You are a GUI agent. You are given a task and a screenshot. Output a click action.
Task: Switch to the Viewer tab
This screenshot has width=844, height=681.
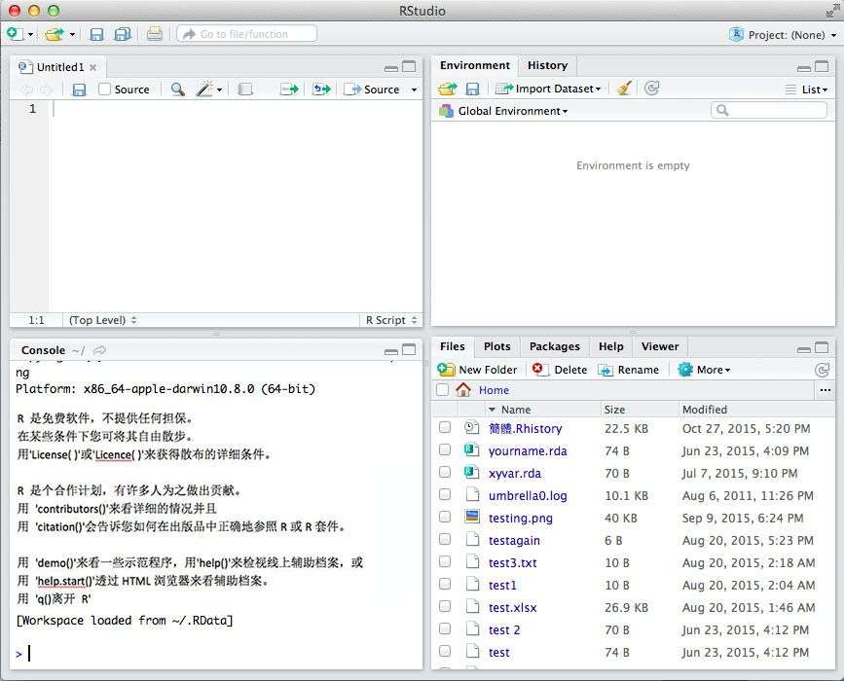660,346
